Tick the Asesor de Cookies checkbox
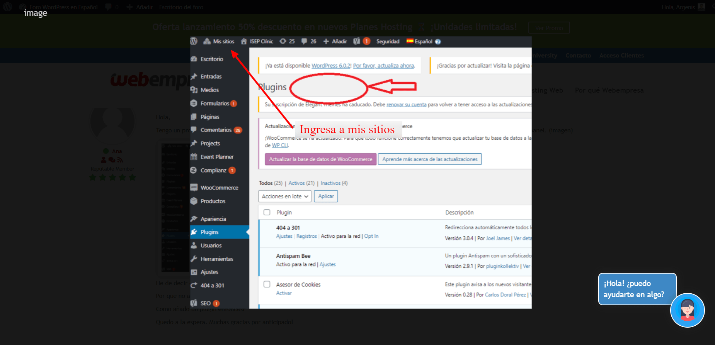The height and width of the screenshot is (345, 715). tap(267, 284)
